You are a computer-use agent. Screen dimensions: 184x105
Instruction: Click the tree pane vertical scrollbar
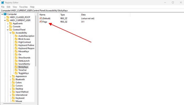click(36, 41)
